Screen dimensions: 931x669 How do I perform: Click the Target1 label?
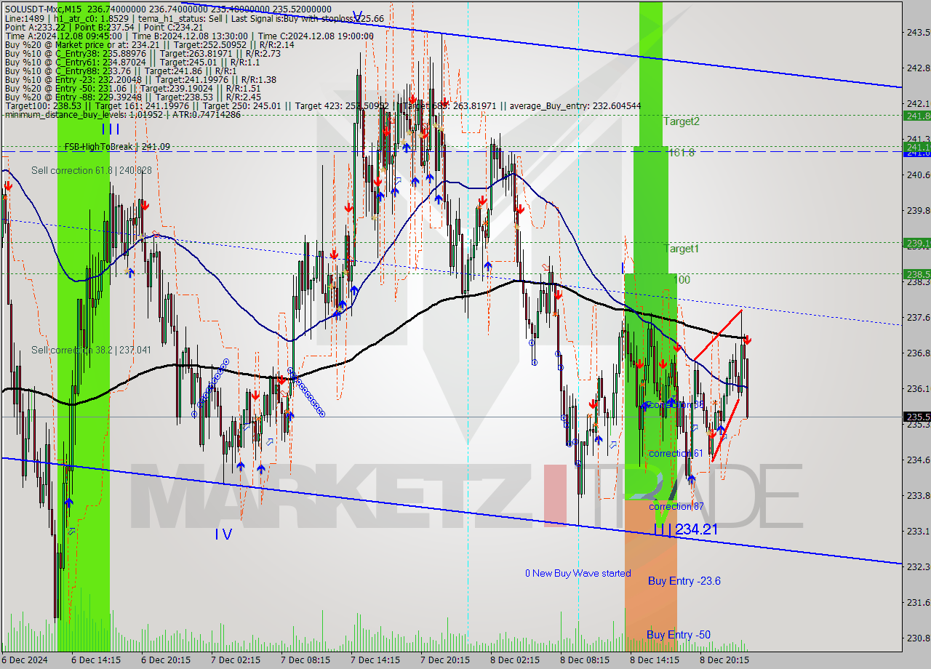681,249
